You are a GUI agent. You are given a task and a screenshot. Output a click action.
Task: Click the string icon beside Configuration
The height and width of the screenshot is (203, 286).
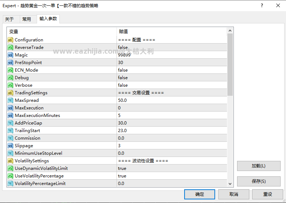pos(10,40)
